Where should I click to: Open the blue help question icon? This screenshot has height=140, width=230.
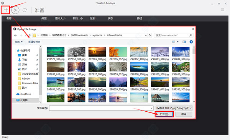pos(191,42)
